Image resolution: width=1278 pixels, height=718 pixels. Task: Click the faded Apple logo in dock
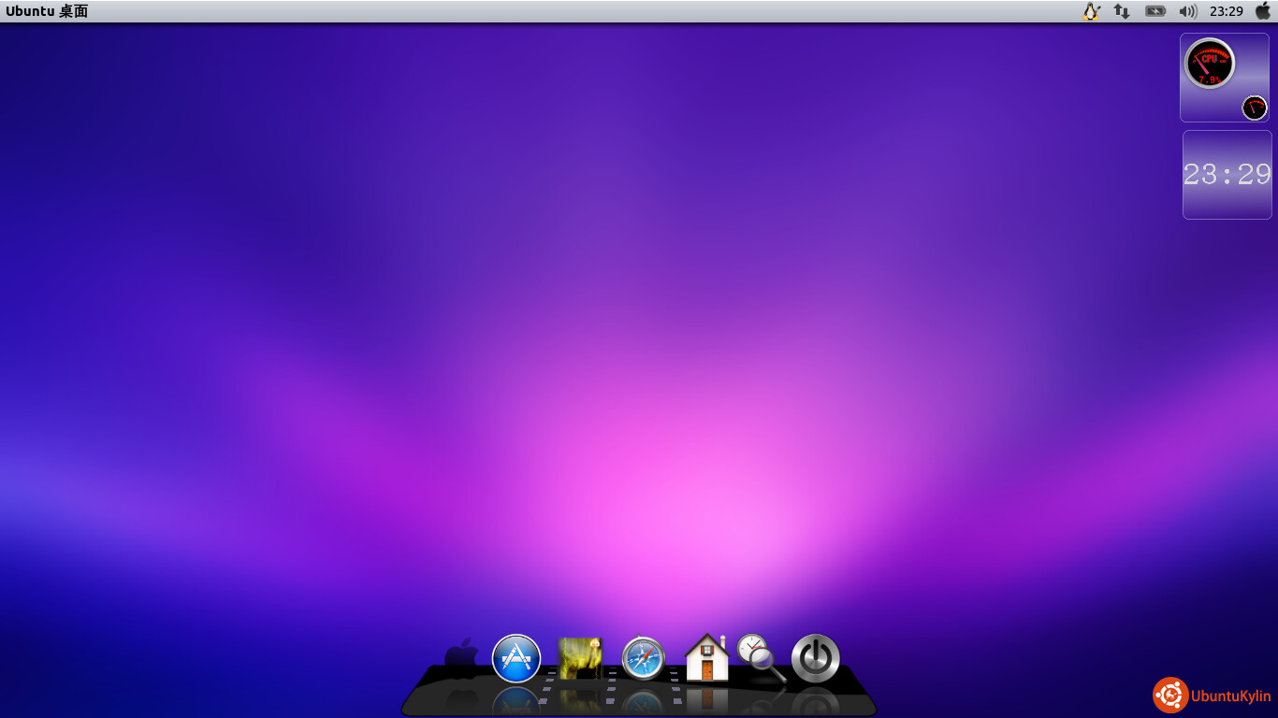click(461, 655)
